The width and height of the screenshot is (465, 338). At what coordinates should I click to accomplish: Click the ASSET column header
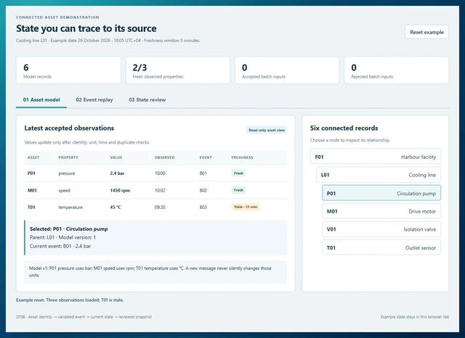tap(33, 157)
